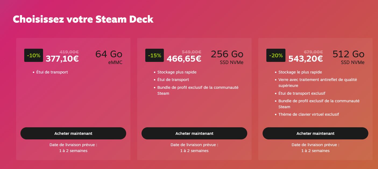Click the -20% discount badge
The width and height of the screenshot is (378, 169).
click(x=276, y=55)
